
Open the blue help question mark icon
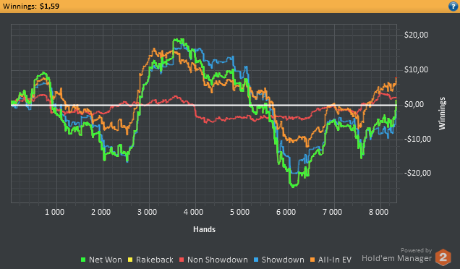click(x=453, y=7)
